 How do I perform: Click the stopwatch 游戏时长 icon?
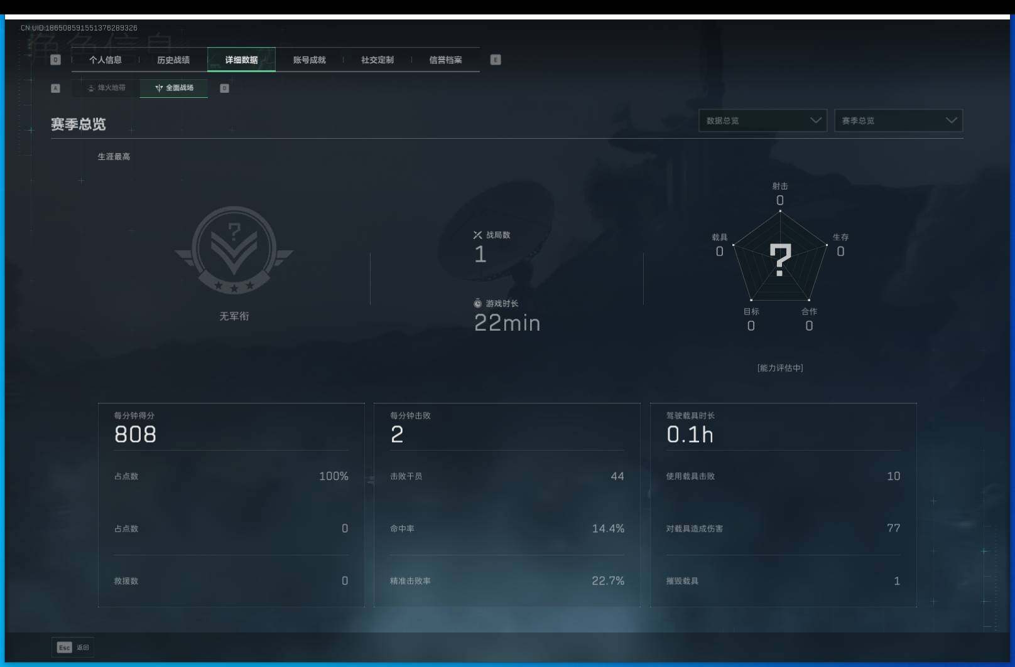point(477,304)
